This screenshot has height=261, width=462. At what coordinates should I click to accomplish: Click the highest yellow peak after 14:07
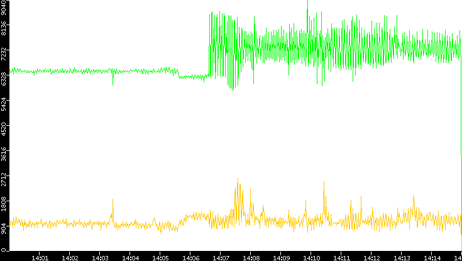coord(238,180)
